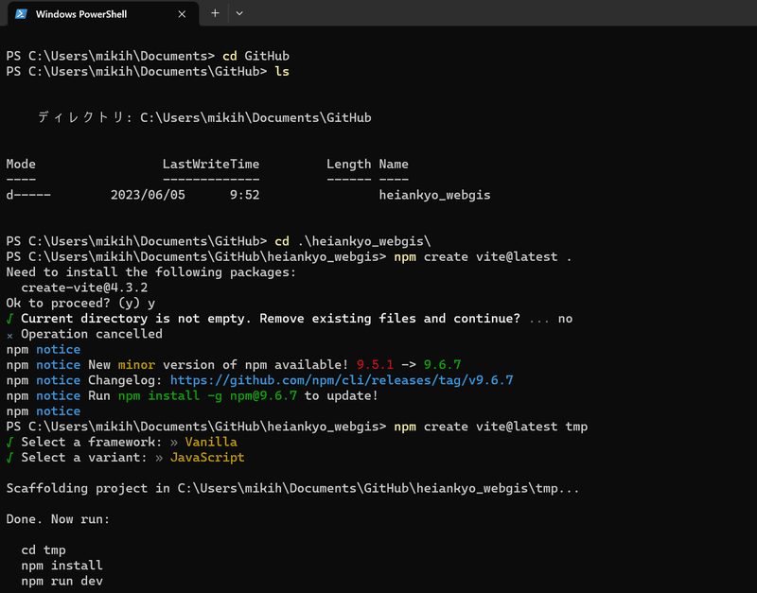Screen dimensions: 757x593
Task: Click the 'npm create vite@latest .' command
Action: pos(483,256)
